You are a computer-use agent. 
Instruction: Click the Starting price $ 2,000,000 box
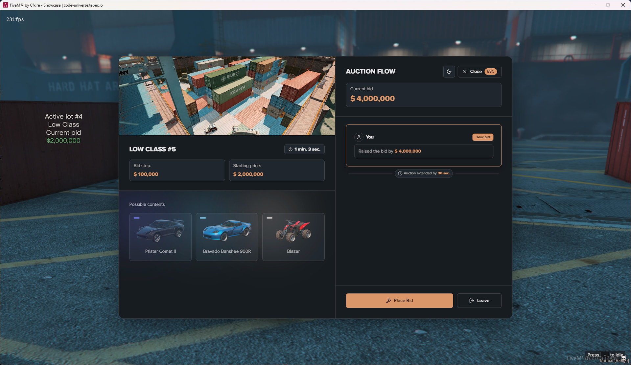click(277, 170)
